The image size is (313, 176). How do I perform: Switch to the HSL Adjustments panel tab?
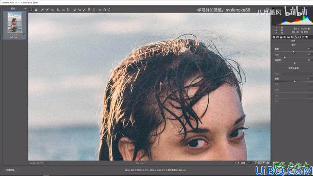tap(285, 37)
